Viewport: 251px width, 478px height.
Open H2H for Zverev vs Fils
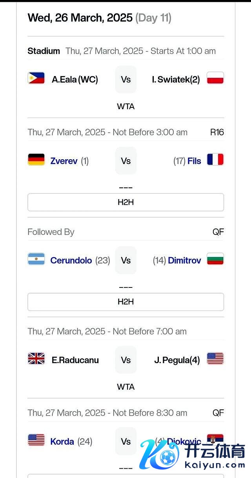[x=125, y=202]
